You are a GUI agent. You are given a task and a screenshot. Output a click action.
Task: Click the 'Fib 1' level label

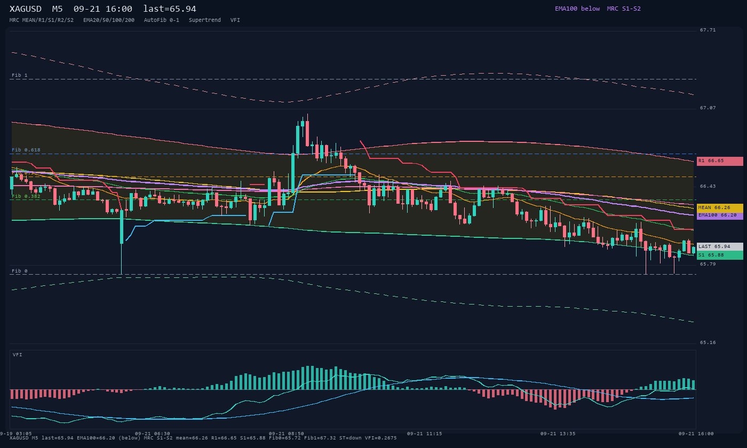(20, 75)
